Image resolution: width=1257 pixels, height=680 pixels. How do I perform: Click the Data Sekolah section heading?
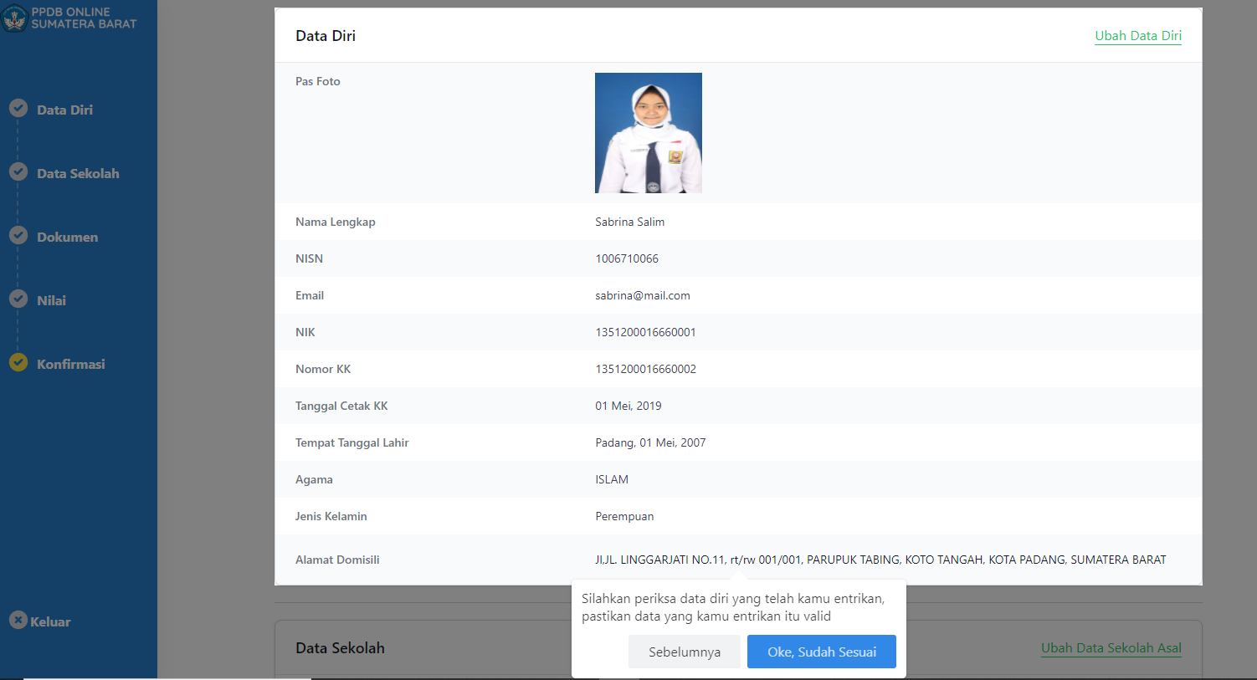[x=340, y=648]
